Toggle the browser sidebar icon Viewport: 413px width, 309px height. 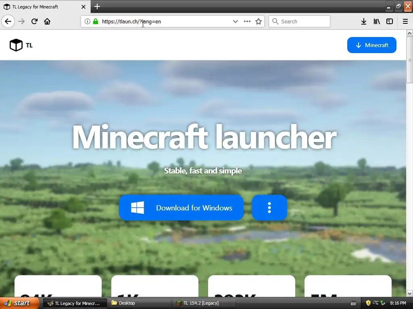(390, 21)
